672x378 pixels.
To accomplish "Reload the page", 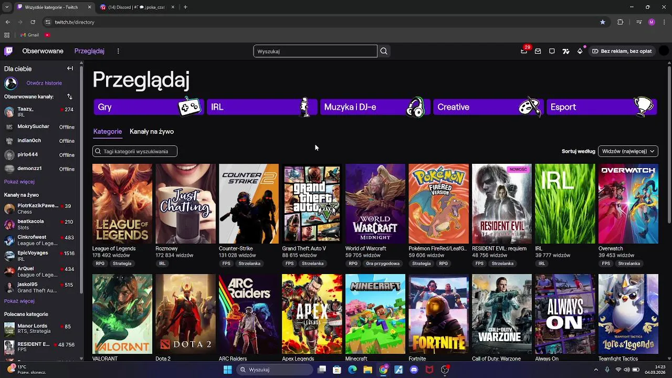I will tap(33, 22).
